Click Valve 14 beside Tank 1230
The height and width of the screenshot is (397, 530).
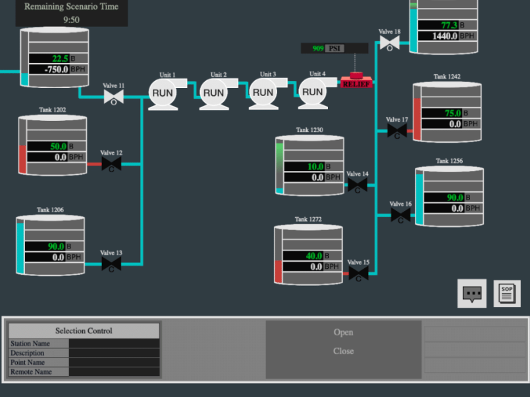point(357,185)
